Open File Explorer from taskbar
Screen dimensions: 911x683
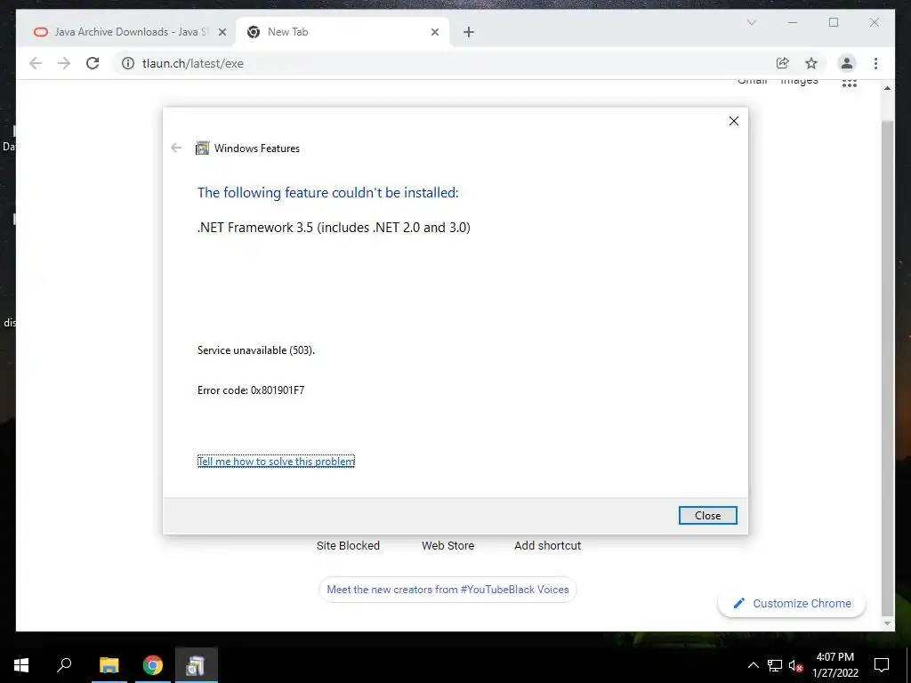(x=109, y=665)
